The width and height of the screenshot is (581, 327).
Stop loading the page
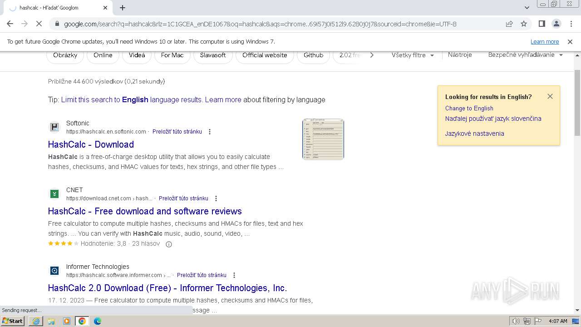pyautogui.click(x=39, y=24)
